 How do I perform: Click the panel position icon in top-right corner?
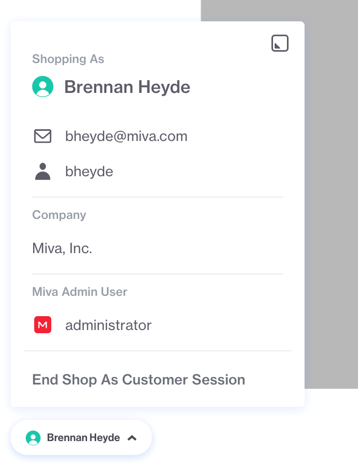[280, 43]
